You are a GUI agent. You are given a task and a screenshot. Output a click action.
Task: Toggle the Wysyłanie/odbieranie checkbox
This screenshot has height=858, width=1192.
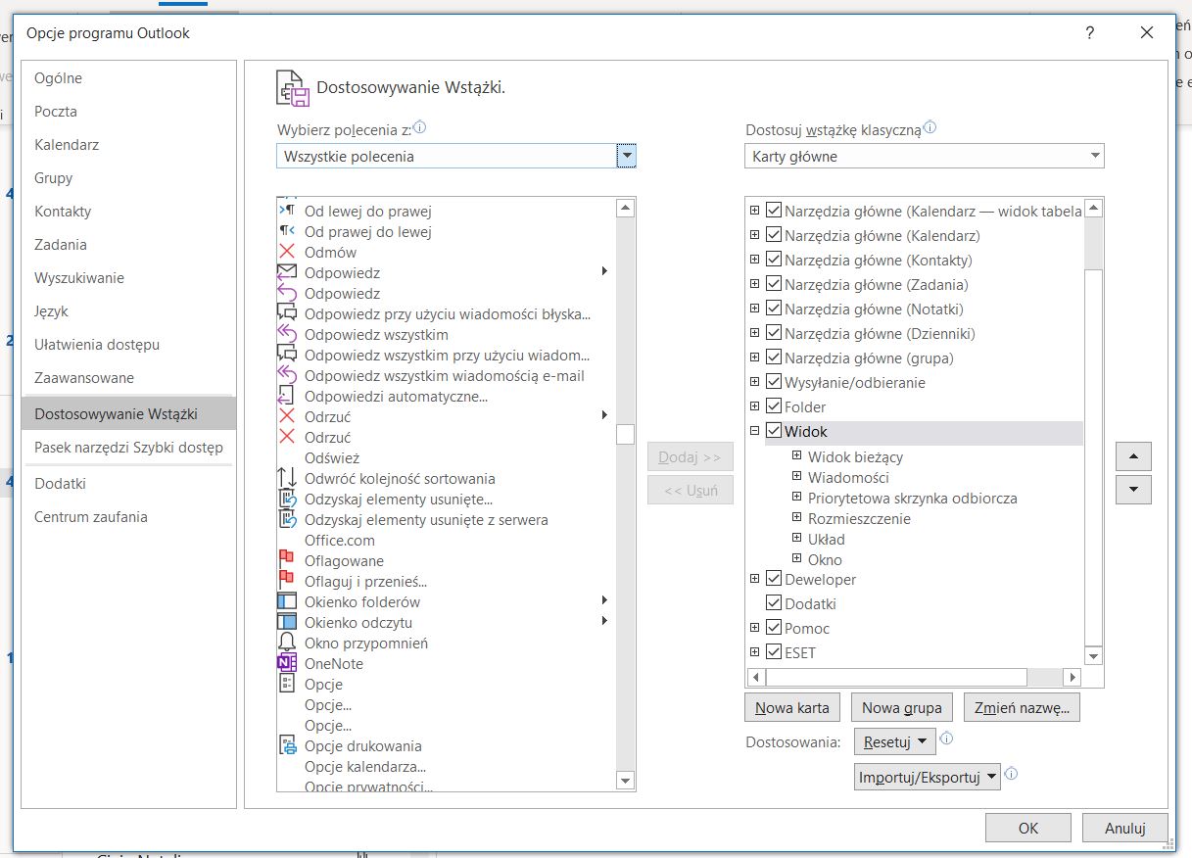[774, 382]
